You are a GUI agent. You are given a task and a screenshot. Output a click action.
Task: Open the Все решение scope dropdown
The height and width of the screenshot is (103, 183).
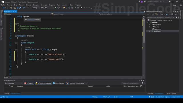click(x=13, y=83)
